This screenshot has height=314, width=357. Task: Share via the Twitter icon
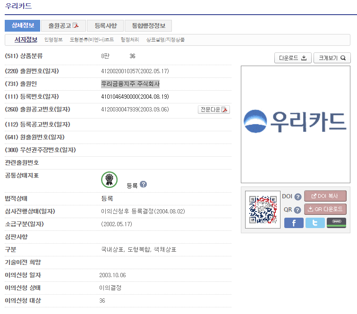point(315,223)
